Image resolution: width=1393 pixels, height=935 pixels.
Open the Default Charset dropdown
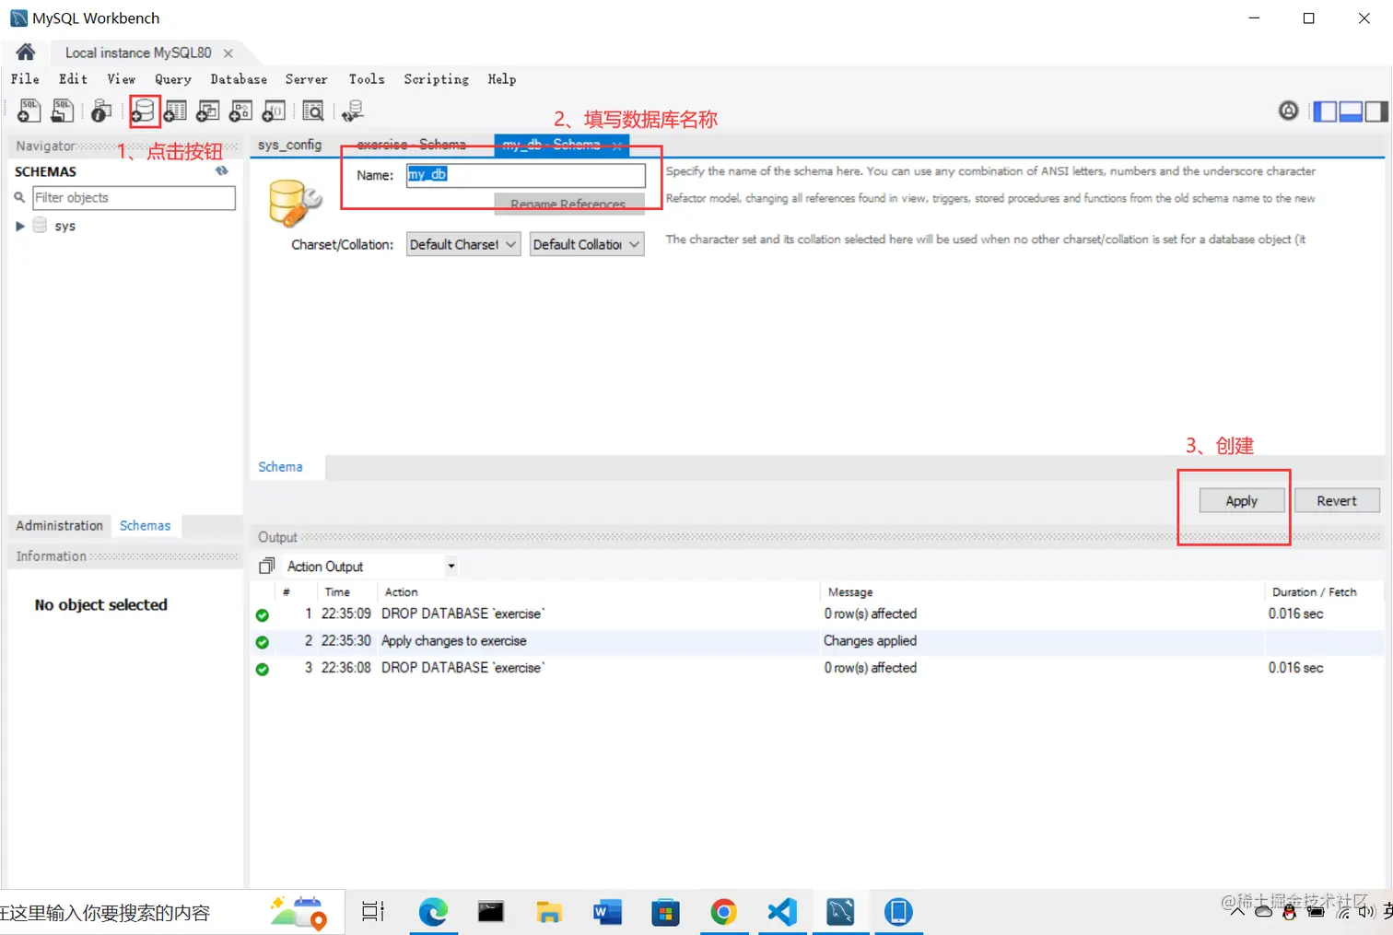[463, 244]
